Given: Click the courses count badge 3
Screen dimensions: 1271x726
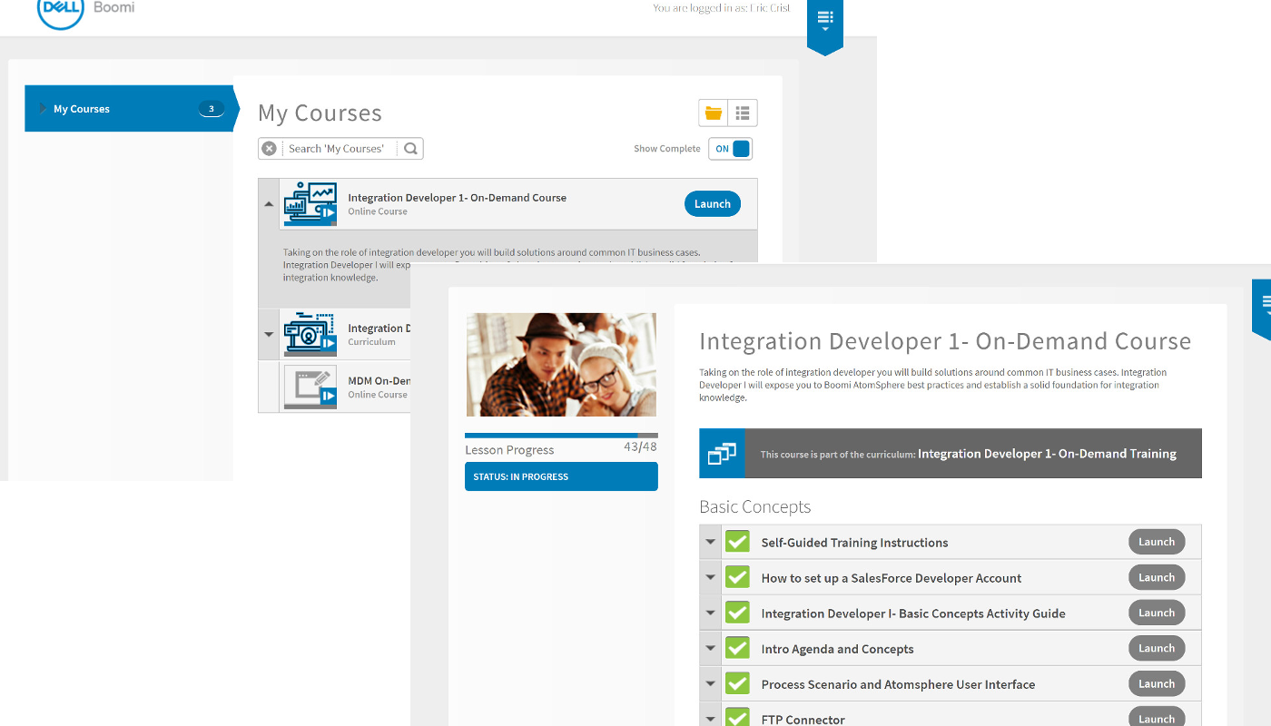Looking at the screenshot, I should (212, 109).
